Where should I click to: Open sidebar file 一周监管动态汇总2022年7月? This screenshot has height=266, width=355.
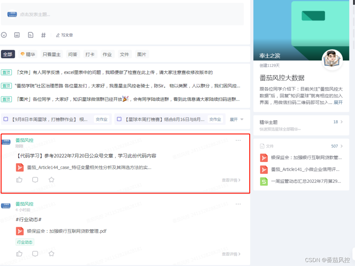[306, 181]
